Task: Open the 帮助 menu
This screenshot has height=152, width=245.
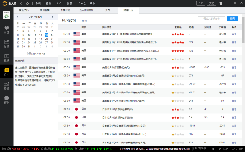Action: click(93, 3)
